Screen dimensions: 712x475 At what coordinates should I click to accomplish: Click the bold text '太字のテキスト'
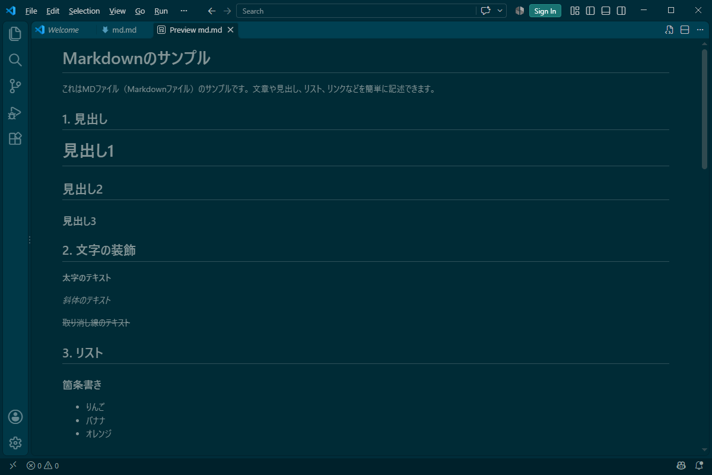coord(87,277)
